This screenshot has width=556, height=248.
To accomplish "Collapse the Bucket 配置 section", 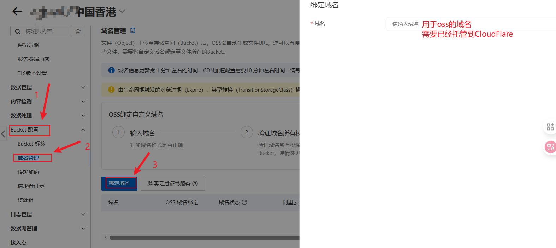I will 83,130.
